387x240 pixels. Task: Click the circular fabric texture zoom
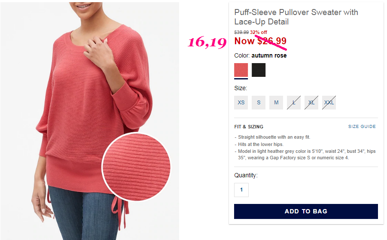point(136,167)
